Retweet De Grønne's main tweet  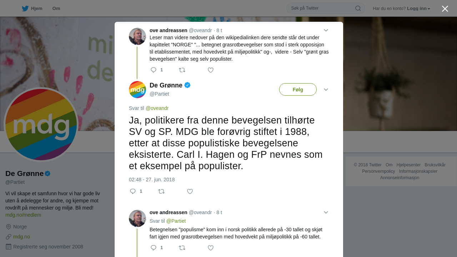click(161, 191)
